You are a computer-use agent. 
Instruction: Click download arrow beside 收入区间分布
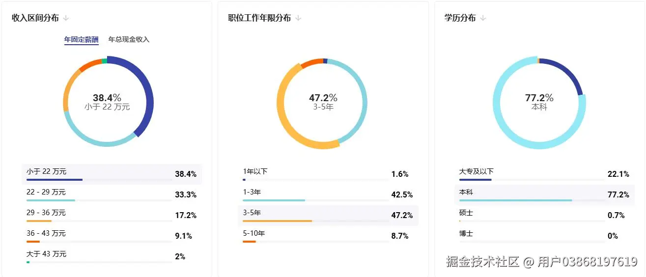click(x=66, y=18)
